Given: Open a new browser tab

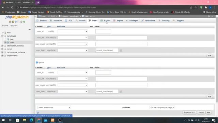Looking at the screenshot, I should click(38, 2).
